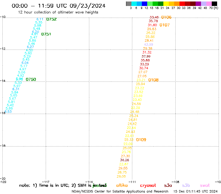This screenshot has width=221, height=194.
Task: Click the 5.17 wave height reading
Action: pos(24,66)
